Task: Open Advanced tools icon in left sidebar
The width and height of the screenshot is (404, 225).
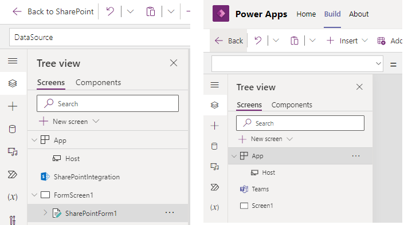Action: click(x=13, y=220)
